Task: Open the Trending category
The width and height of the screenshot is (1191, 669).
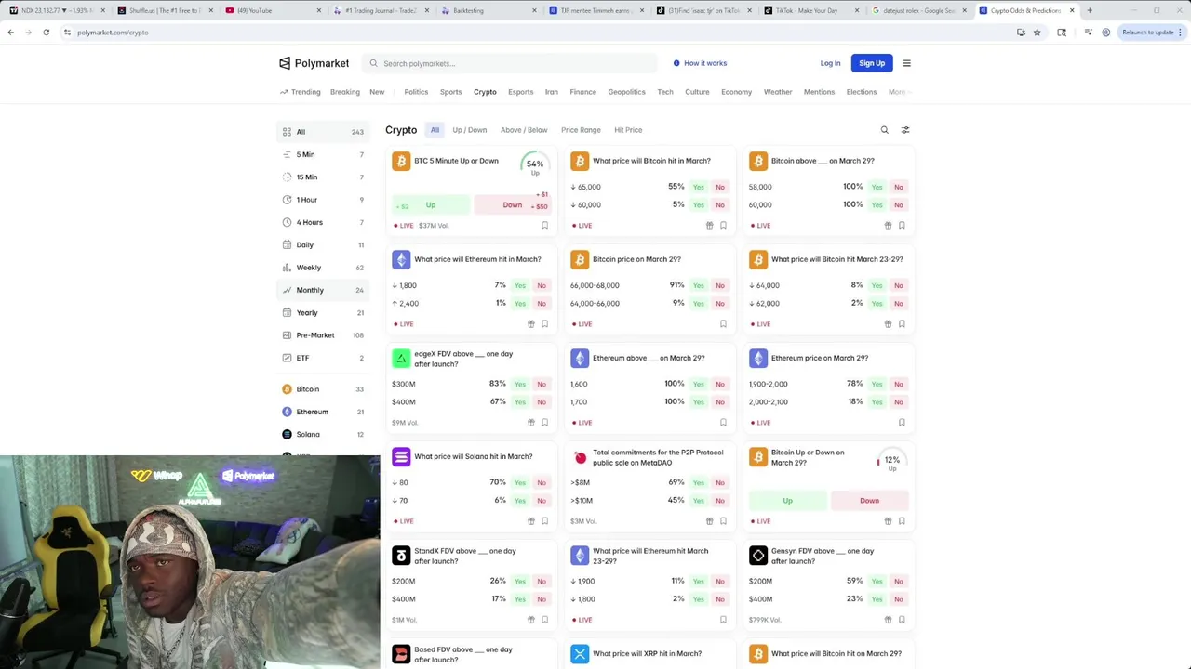Action: click(301, 92)
